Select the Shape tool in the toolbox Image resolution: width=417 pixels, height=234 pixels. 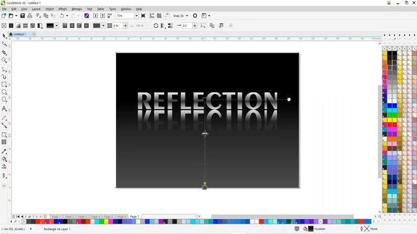click(4, 44)
